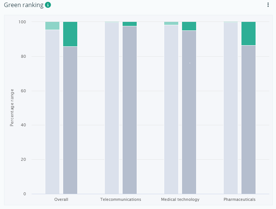Click the Telecommunications light gray bar
Image resolution: width=276 pixels, height=209 pixels.
pyautogui.click(x=112, y=108)
